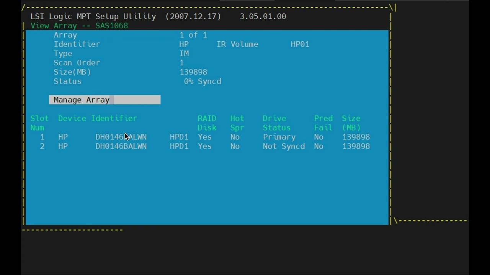Click the "Status" field label

click(x=67, y=81)
